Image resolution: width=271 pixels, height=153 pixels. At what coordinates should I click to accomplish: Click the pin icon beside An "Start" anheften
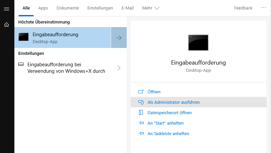(141, 123)
